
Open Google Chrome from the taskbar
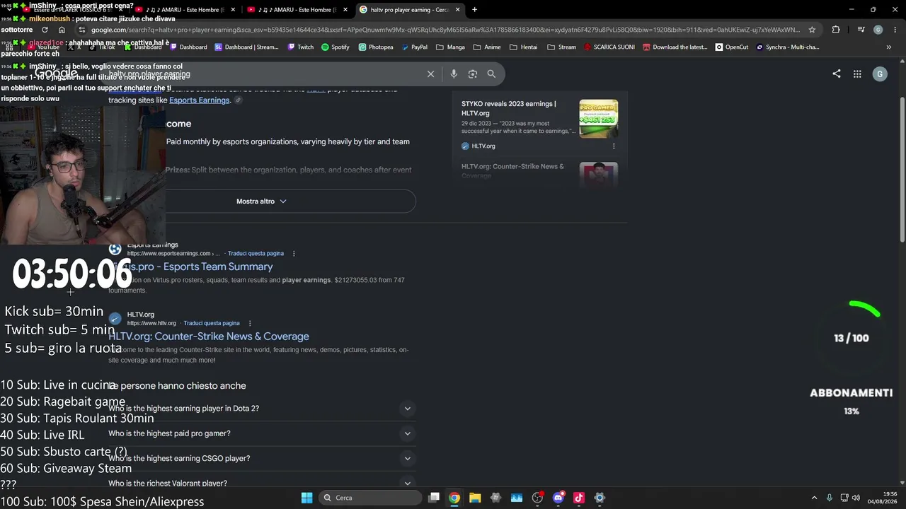(x=454, y=498)
